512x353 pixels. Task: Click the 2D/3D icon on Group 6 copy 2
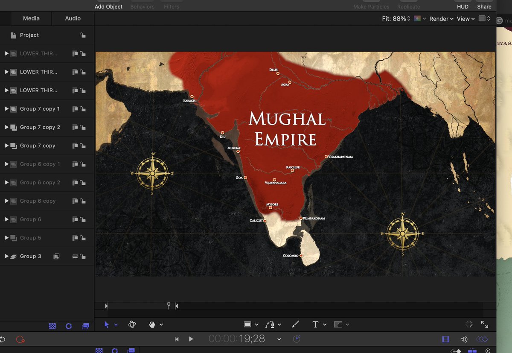75,183
